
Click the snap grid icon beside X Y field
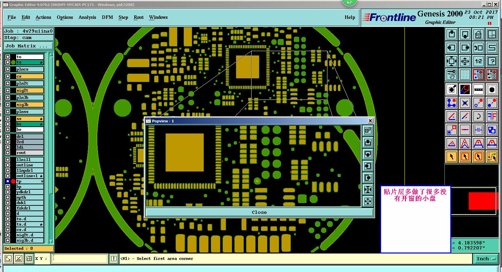(29, 259)
